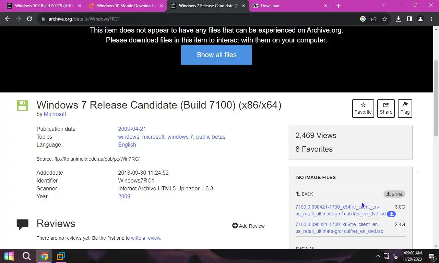The width and height of the screenshot is (439, 263).
Task: Reload the archive.org page
Action: coord(29,19)
